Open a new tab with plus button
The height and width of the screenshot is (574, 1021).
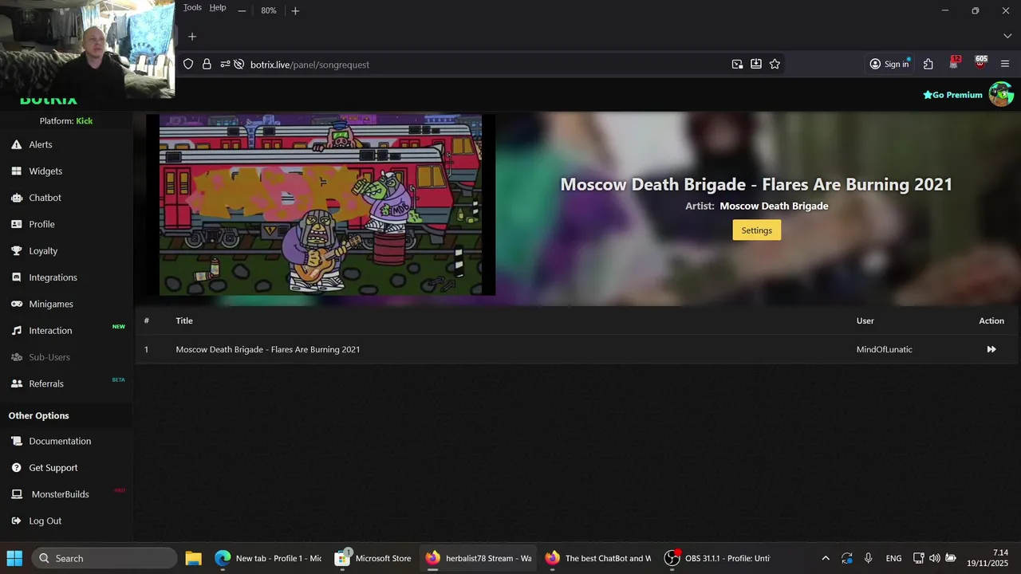pyautogui.click(x=191, y=37)
